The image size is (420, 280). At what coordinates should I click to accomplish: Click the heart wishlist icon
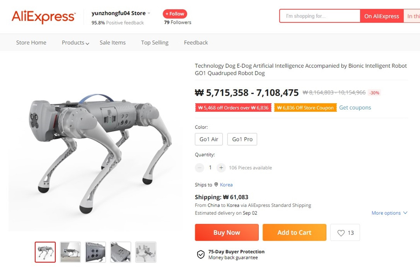(341, 233)
